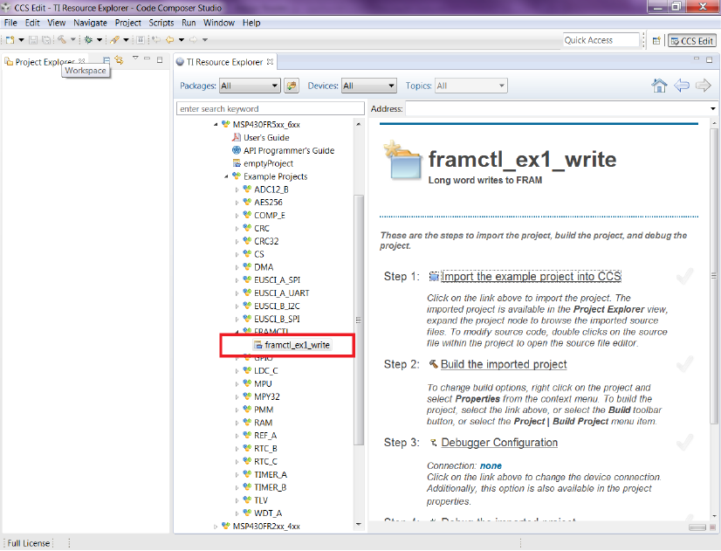Image resolution: width=721 pixels, height=551 pixels.
Task: Open the Back history dropdown arrow
Action: point(182,40)
